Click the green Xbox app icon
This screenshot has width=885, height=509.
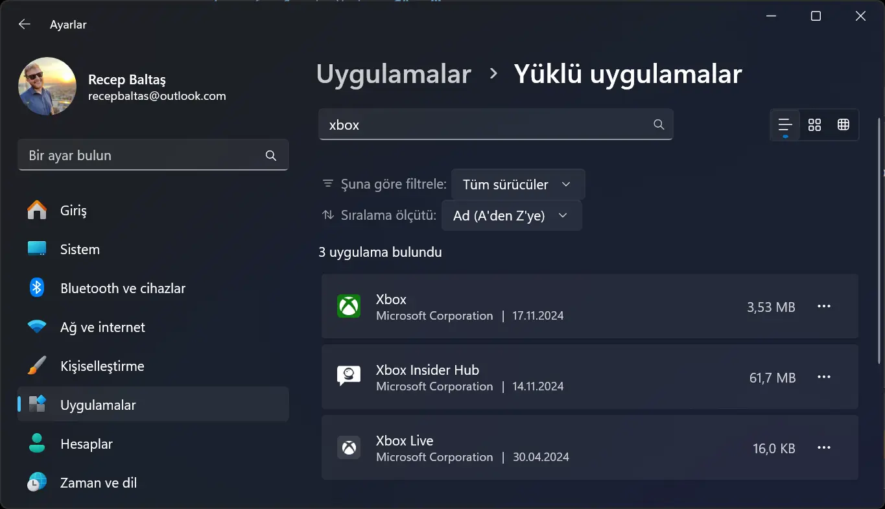coord(349,306)
